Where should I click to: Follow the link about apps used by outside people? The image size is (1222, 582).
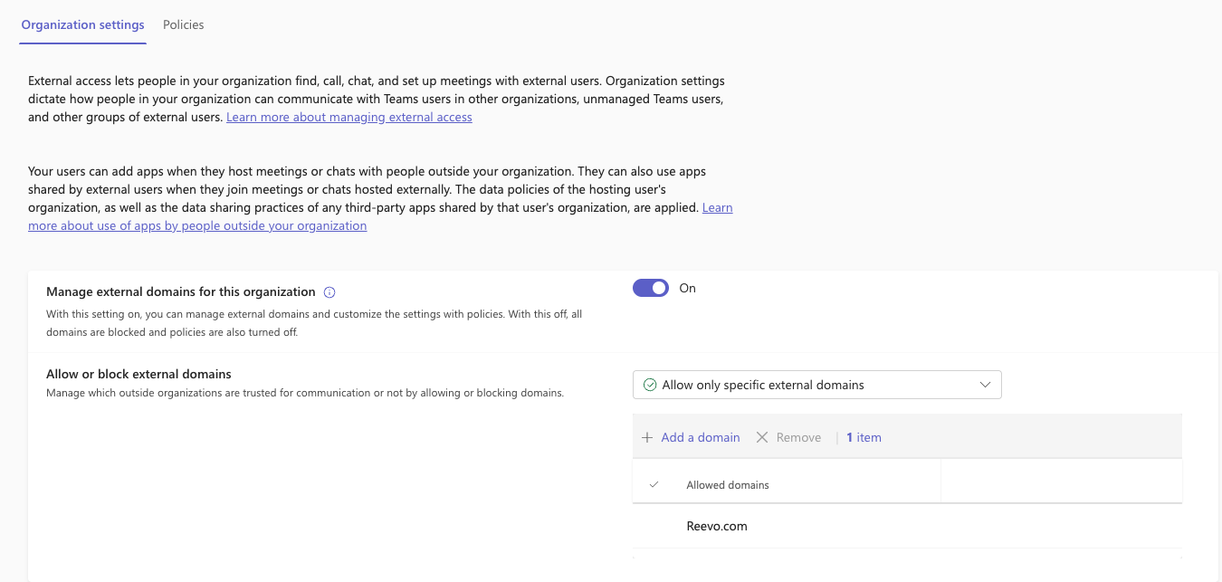[x=197, y=226]
